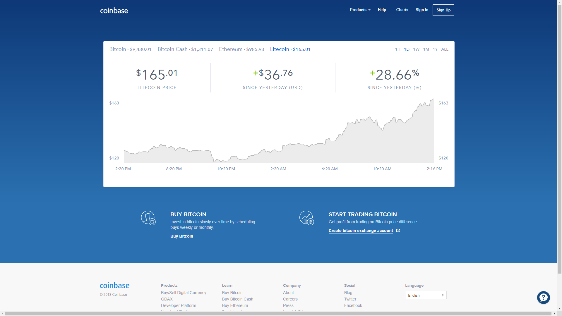562x316 pixels.
Task: Select the Litecoin price tab
Action: (x=290, y=49)
